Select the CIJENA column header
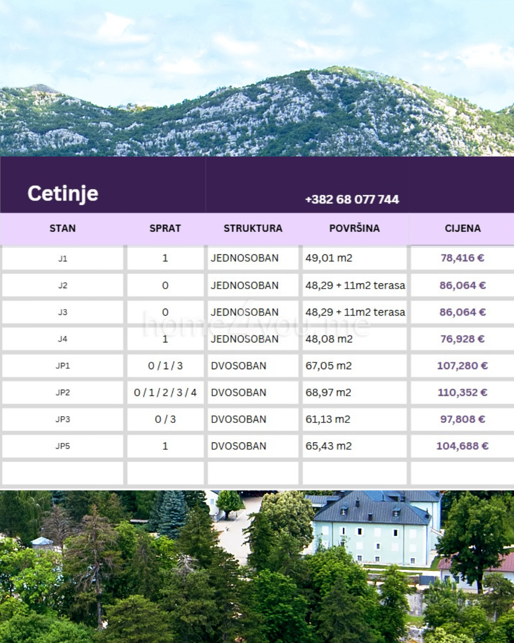Screen dimensions: 514x643 [x=462, y=228]
